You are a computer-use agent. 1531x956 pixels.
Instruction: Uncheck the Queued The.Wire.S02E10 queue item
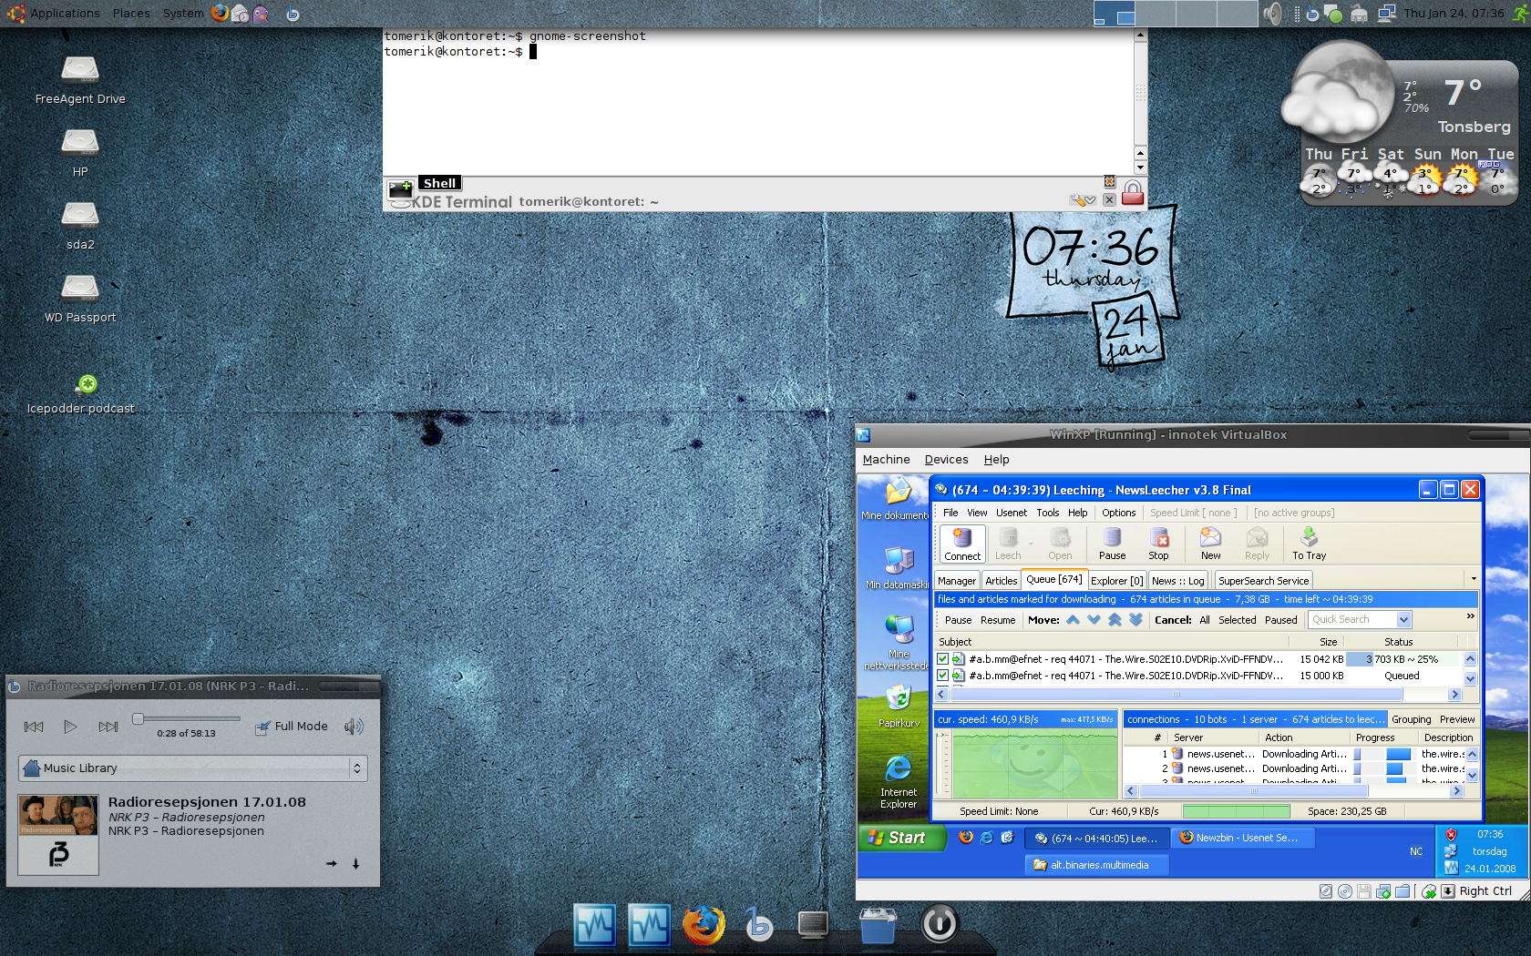coord(942,676)
